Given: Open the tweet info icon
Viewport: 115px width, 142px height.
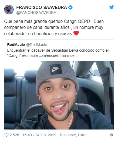Looking at the screenshot, I should tap(112, 135).
